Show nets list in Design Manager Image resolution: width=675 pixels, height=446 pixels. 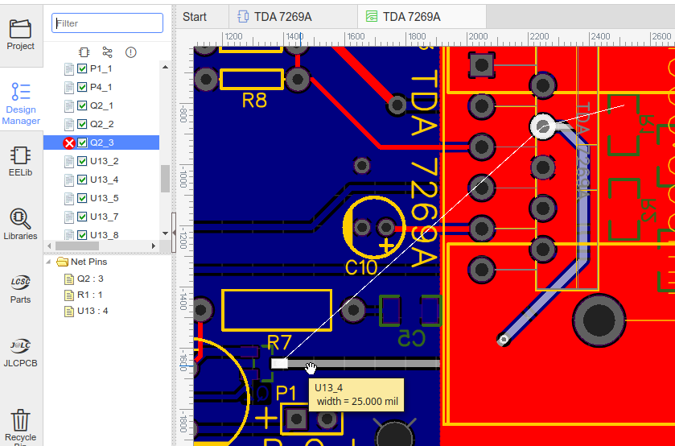coord(108,52)
